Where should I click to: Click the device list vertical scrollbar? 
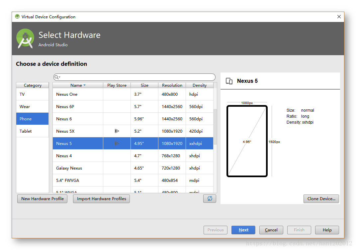215,127
